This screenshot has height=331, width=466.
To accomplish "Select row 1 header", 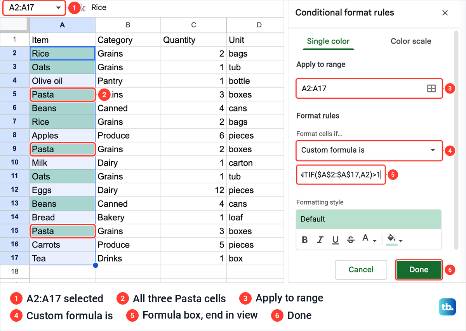I will coord(15,40).
